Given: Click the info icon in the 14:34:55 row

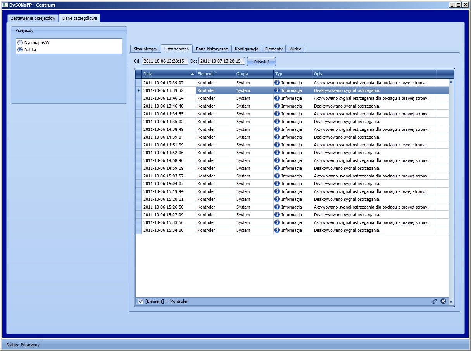Looking at the screenshot, I should point(277,114).
